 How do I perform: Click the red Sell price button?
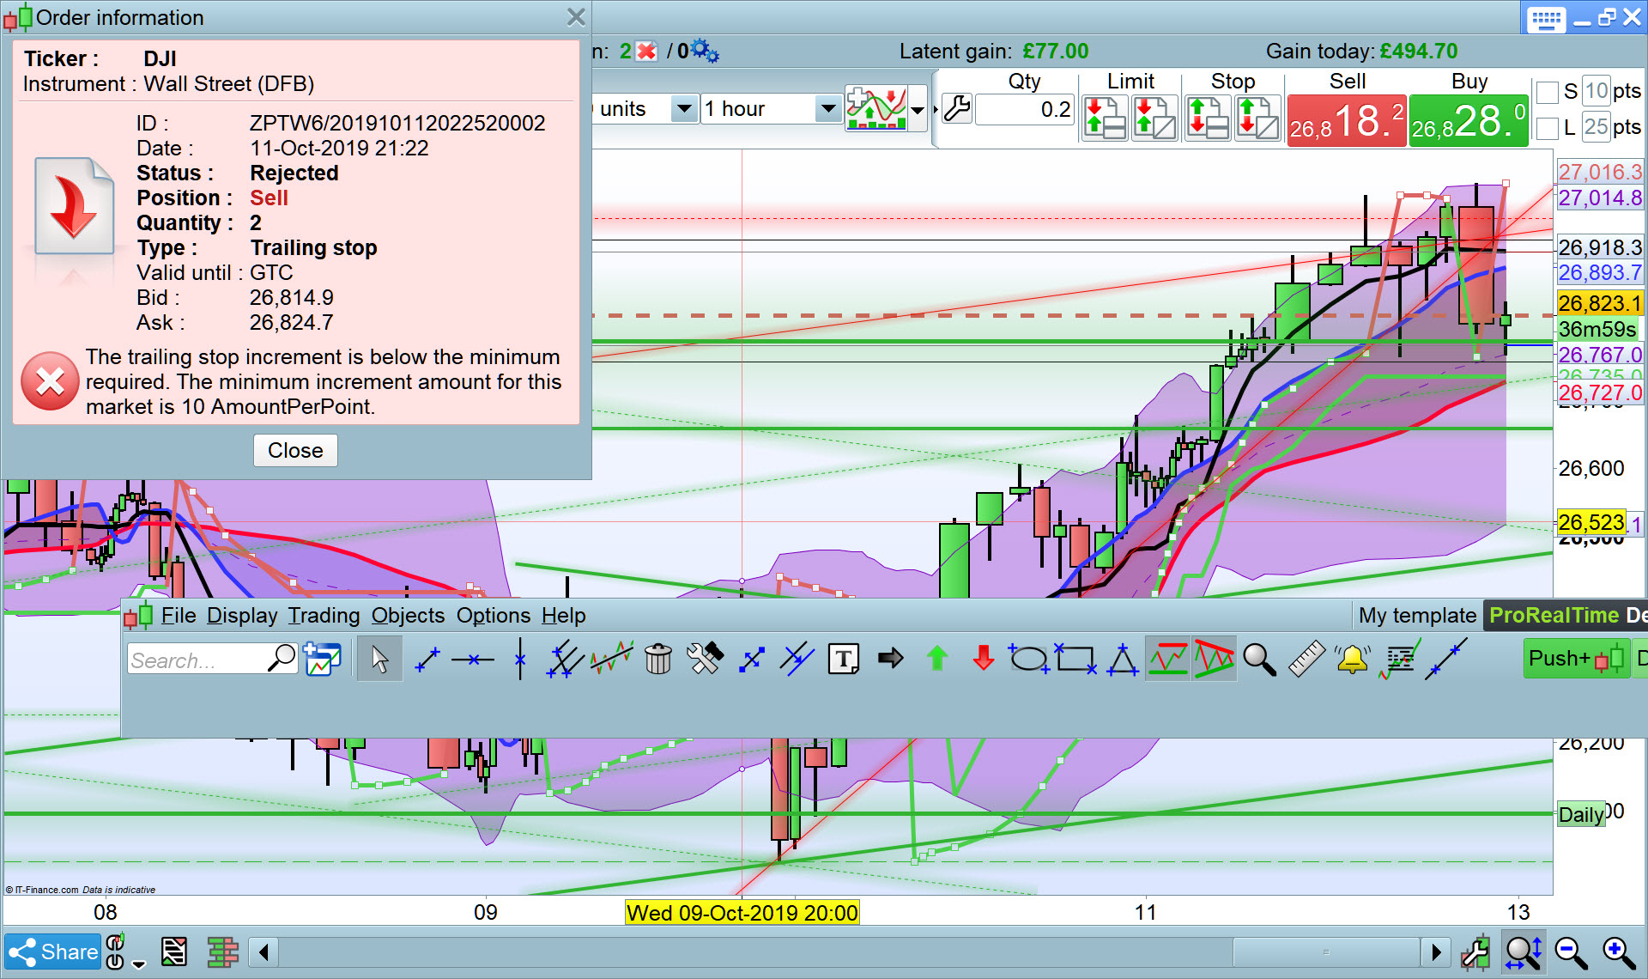1346,121
